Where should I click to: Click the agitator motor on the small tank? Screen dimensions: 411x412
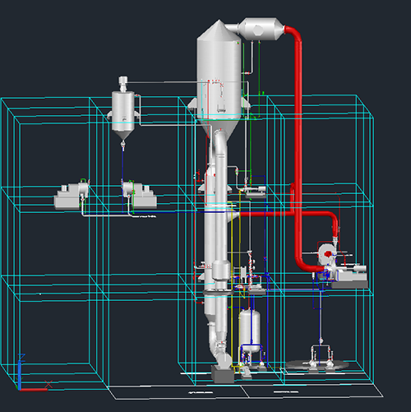click(x=123, y=83)
